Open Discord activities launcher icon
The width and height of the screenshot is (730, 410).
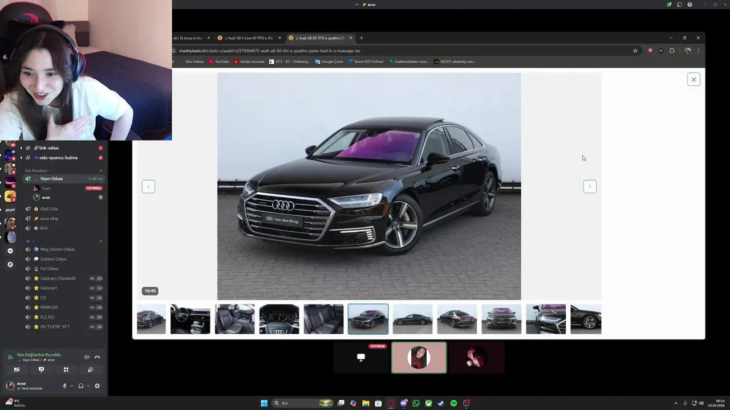click(x=66, y=370)
